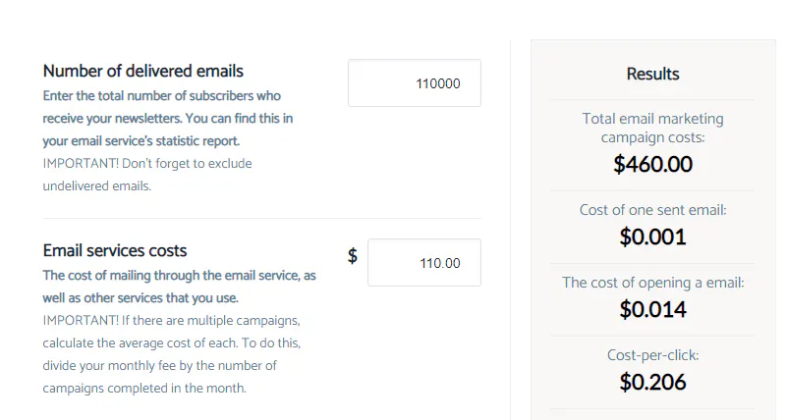The image size is (786, 420).
Task: Click the dollar sign beside the costs field
Action: click(353, 256)
